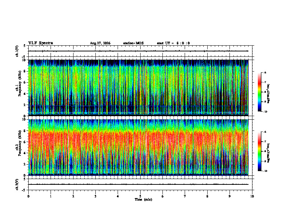Click the 8 kHz tick on ch.2 spectrogram

25,131
